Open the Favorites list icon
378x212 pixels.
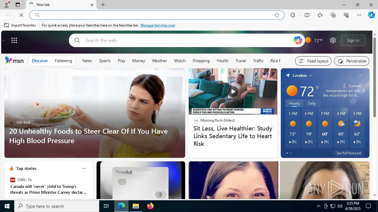[x=320, y=15]
